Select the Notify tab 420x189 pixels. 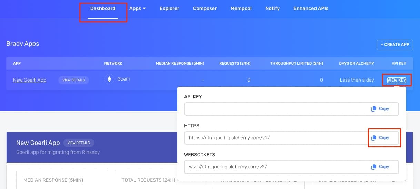[272, 8]
